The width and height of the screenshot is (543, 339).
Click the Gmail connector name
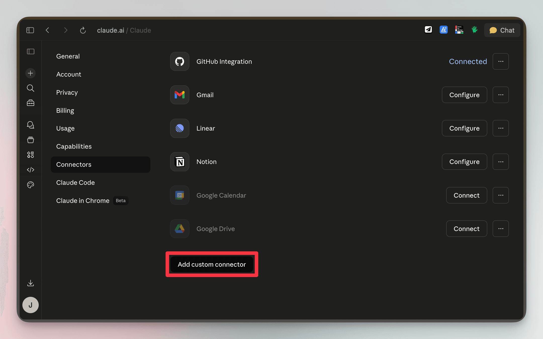(x=205, y=95)
